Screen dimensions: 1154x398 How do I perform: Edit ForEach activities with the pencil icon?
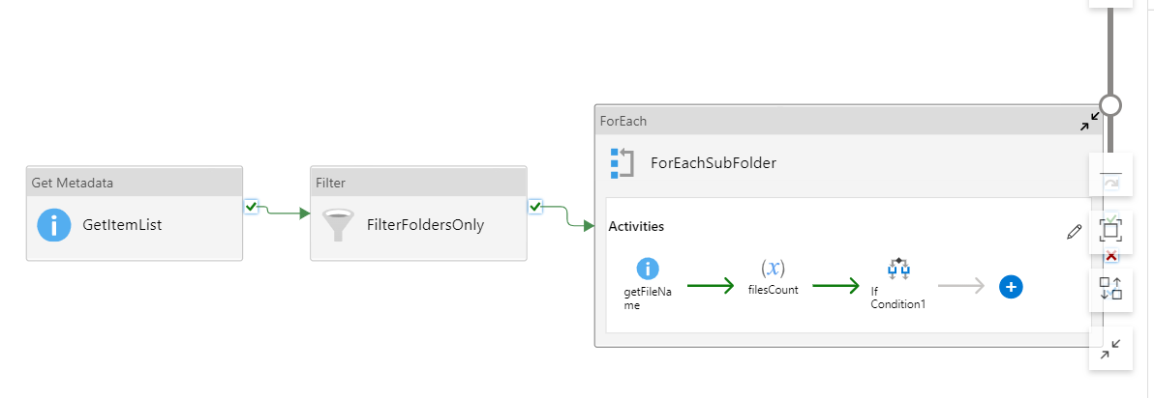pos(1074,233)
